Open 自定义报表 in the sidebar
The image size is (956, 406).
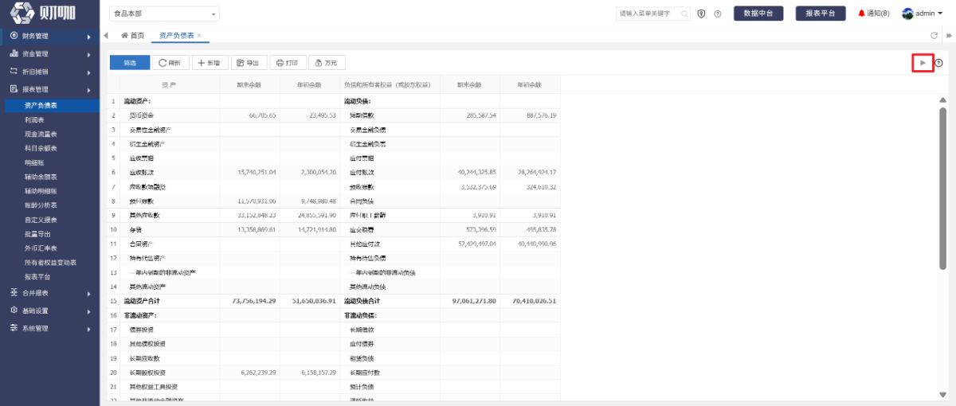coord(40,220)
